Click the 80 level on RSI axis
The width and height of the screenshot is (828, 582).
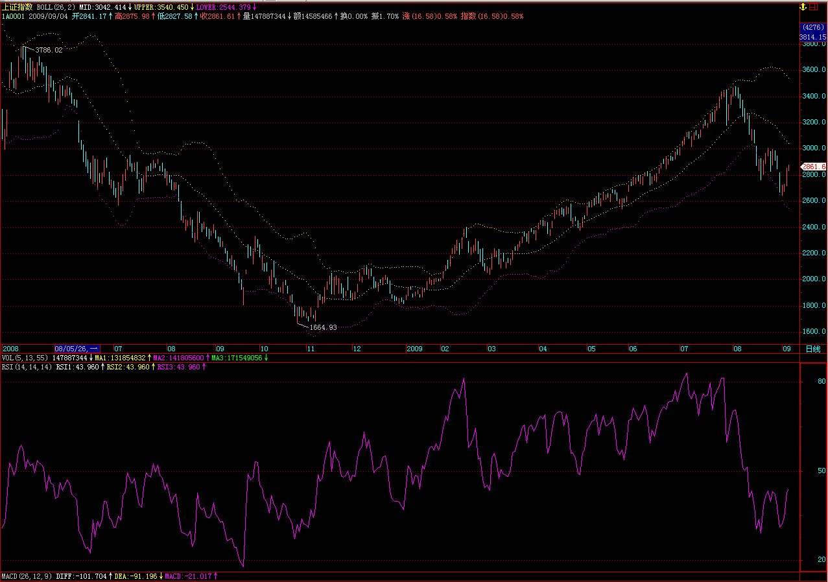tap(822, 382)
